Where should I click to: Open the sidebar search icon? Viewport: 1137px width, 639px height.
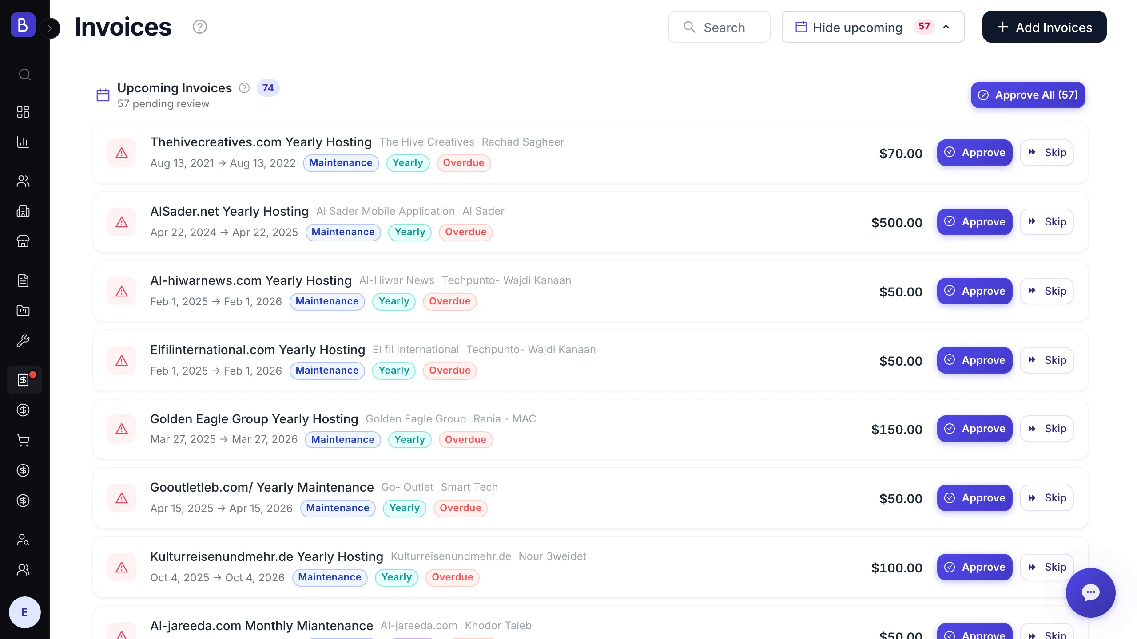click(24, 74)
